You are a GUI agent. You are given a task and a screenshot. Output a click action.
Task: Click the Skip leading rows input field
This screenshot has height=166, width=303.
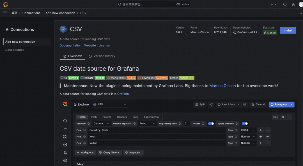187,123
